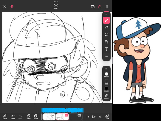This screenshot has height=121, width=161.
Task: Jump to the first frame
Action: coord(88,117)
